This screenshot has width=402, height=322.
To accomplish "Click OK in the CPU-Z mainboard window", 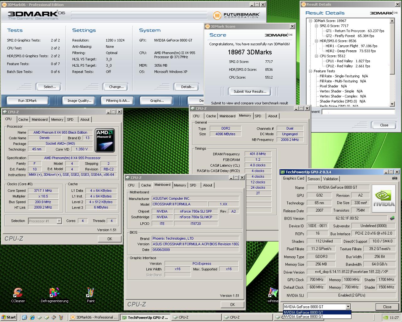I will 232,304.
